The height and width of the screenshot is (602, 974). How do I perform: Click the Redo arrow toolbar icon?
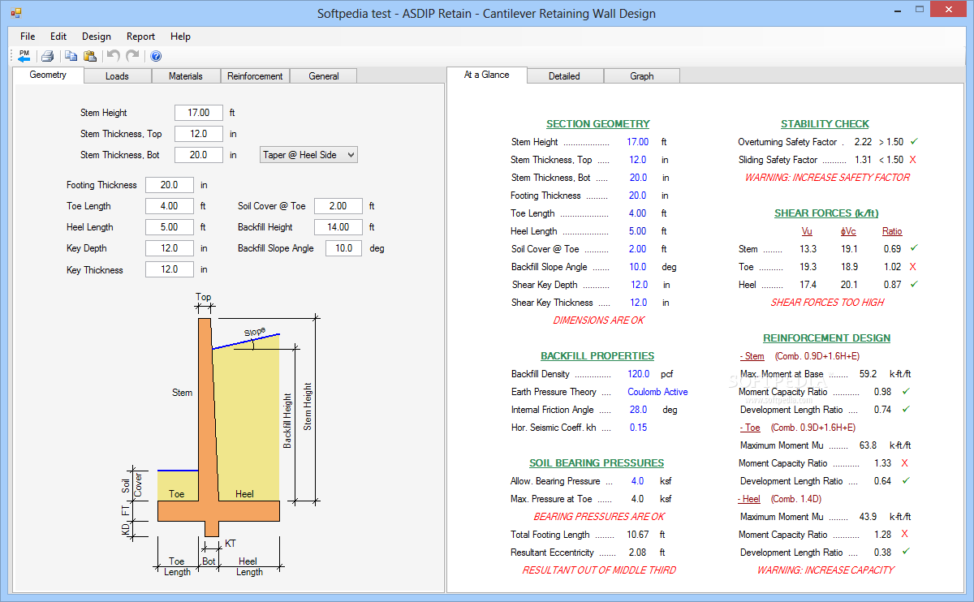132,56
